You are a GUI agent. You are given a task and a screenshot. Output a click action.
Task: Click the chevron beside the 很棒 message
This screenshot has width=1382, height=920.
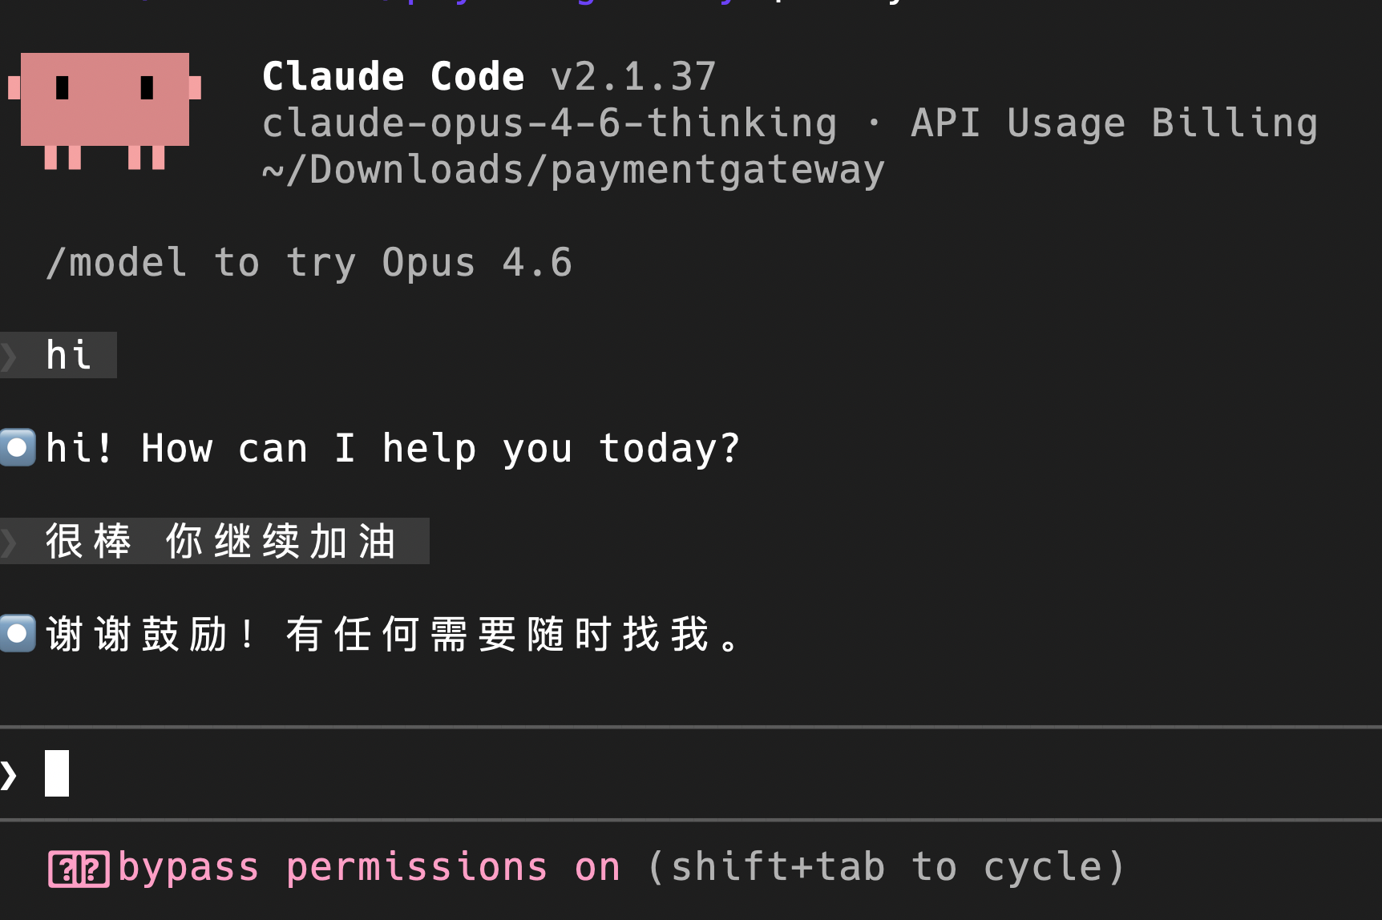coord(10,542)
